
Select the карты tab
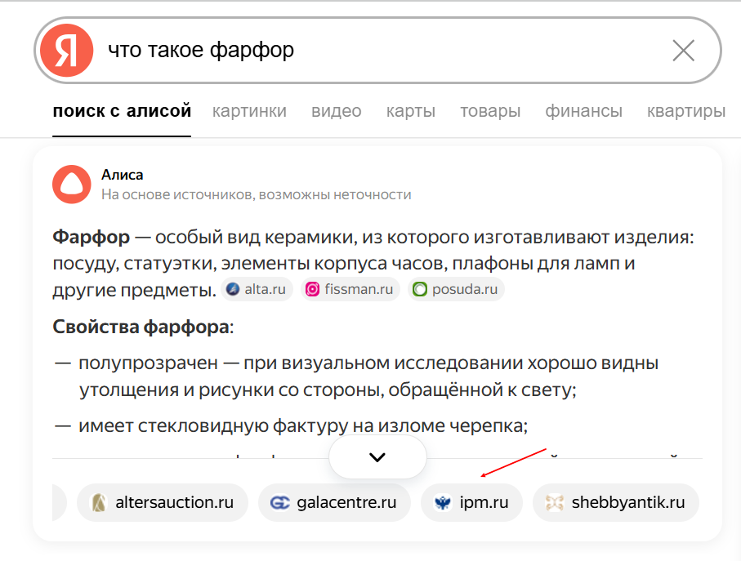click(410, 111)
